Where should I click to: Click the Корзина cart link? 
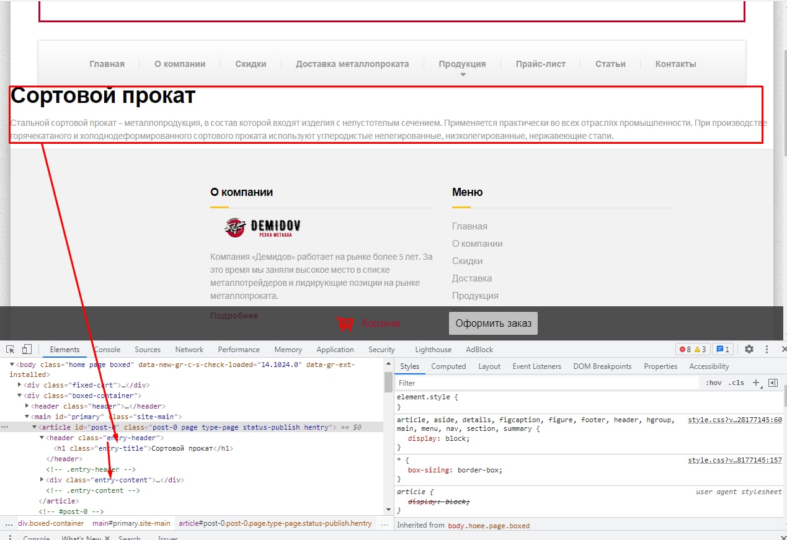click(x=381, y=323)
